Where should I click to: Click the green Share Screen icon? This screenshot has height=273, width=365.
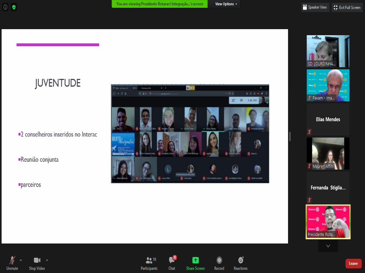195,261
